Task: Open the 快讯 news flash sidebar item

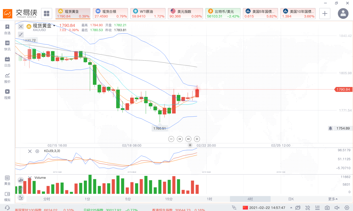Action: 7,46
